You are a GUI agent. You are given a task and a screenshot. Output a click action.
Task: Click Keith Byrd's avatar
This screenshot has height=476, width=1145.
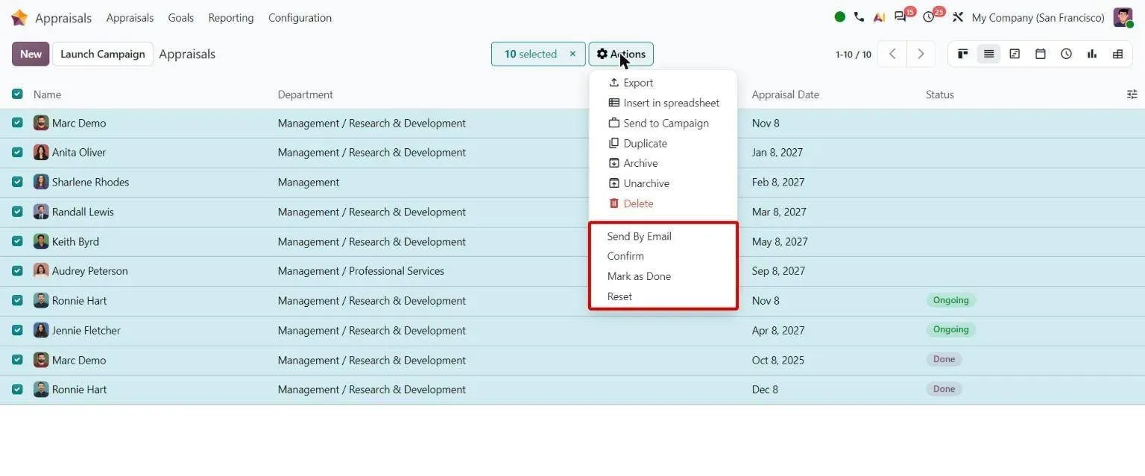41,241
